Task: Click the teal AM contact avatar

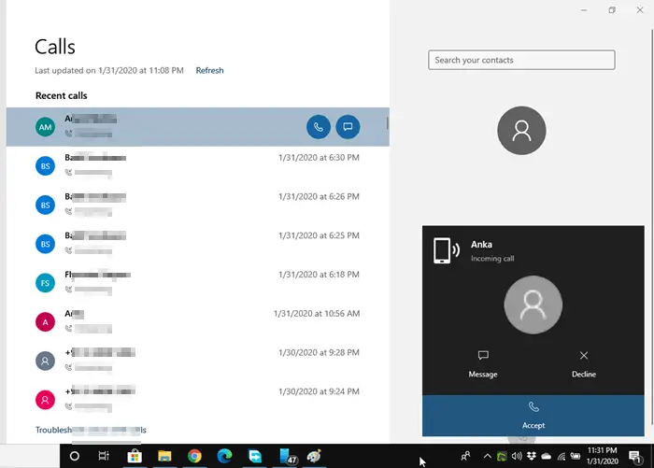Action: (45, 127)
